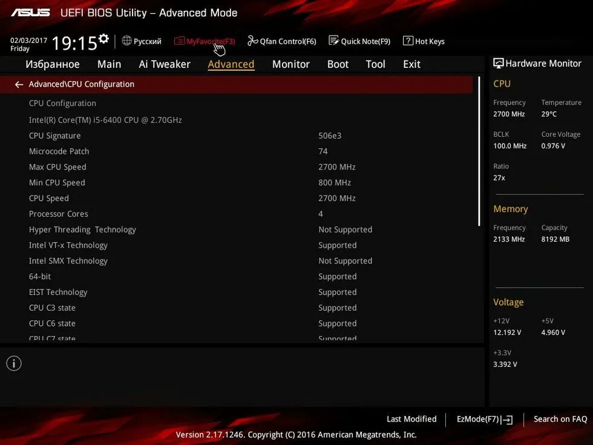
Task: Click the back arrow to leave CPU Configuration
Action: click(x=19, y=84)
